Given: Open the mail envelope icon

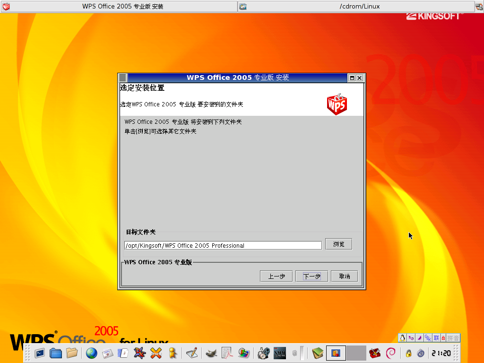Looking at the screenshot, I should tap(107, 353).
